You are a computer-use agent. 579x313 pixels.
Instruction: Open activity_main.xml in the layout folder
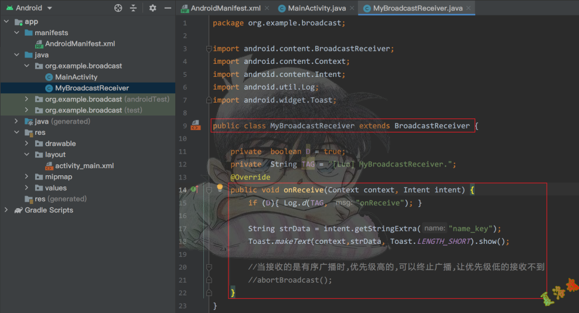(x=84, y=166)
